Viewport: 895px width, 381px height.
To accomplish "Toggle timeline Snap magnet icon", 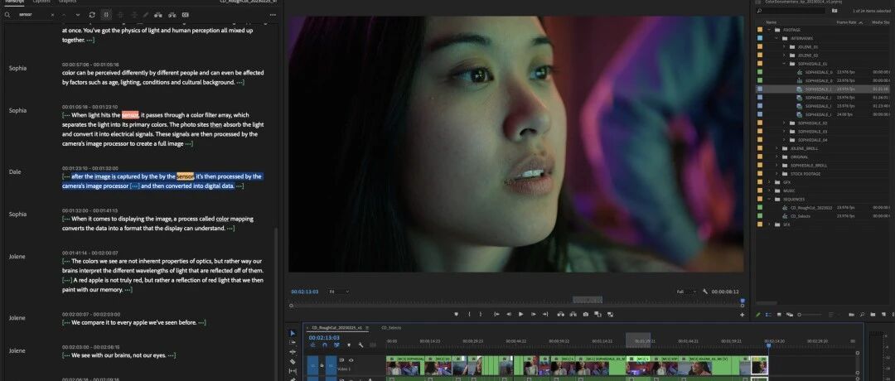I will pos(325,345).
